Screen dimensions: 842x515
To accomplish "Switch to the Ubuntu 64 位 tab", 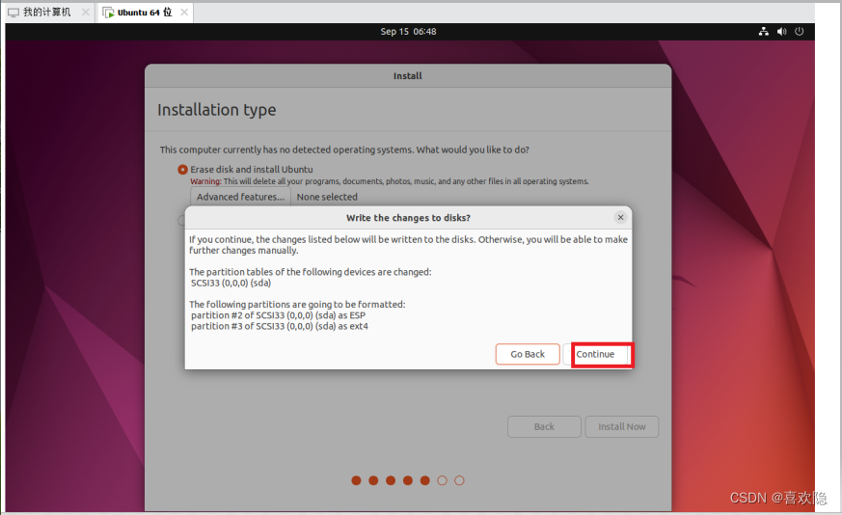I will [x=144, y=12].
